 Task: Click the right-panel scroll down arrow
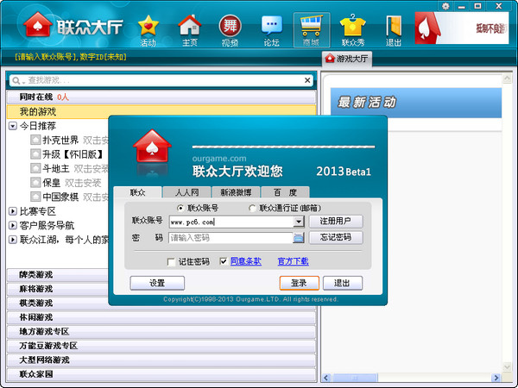pos(507,367)
